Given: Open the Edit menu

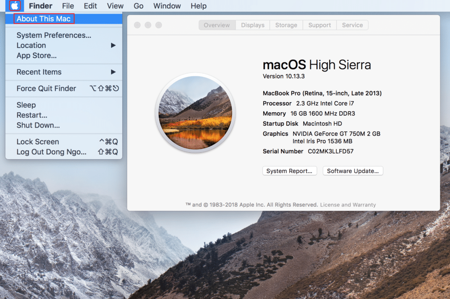Looking at the screenshot, I should [91, 6].
